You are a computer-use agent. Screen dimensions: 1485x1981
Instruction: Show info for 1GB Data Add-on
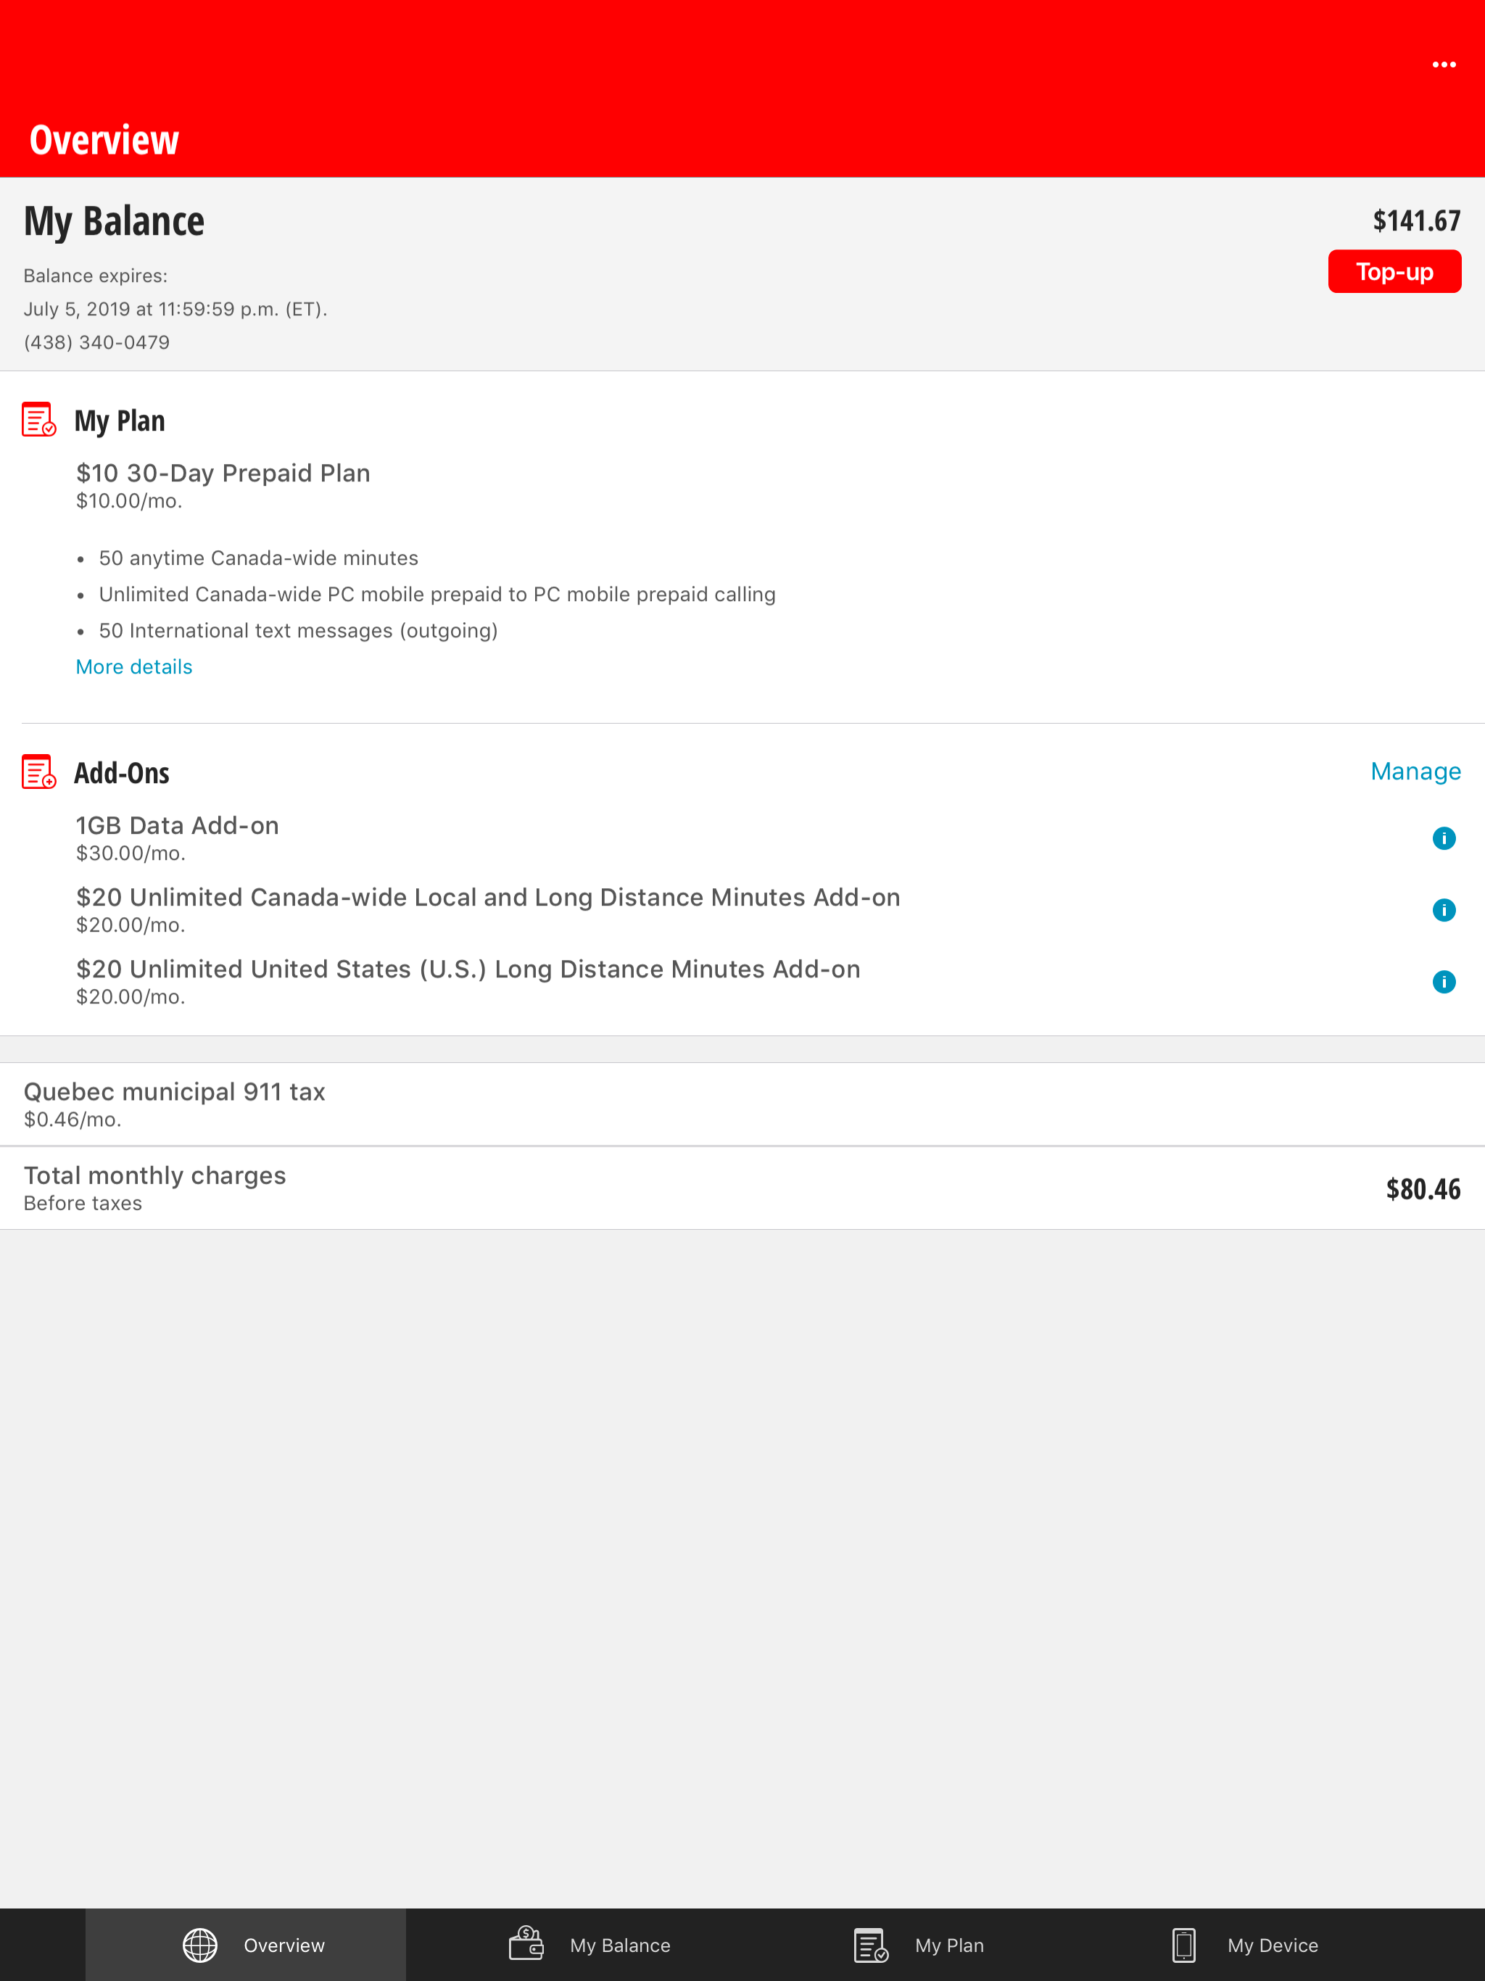pos(1444,838)
